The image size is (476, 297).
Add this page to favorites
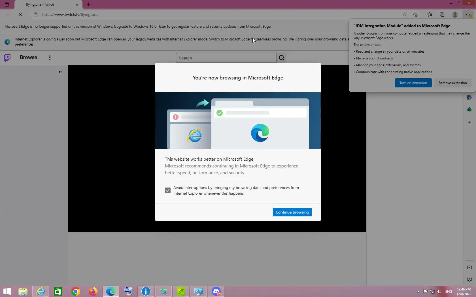[x=415, y=14]
